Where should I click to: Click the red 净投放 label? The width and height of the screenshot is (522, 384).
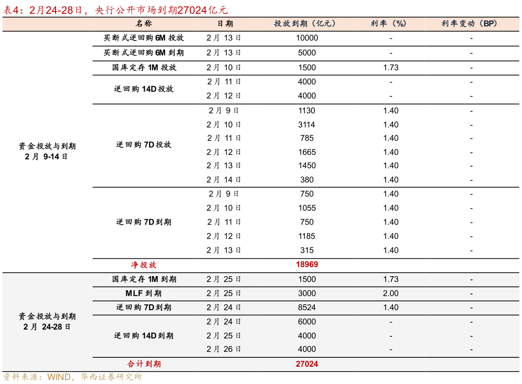point(144,265)
